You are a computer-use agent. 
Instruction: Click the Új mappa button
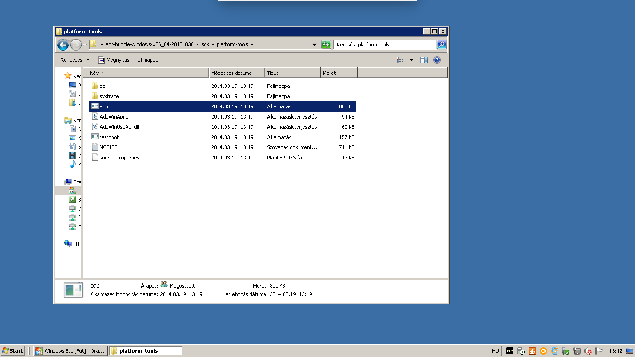(147, 60)
